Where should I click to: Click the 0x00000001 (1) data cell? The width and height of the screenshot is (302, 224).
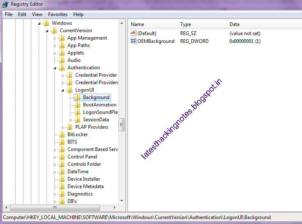point(245,41)
